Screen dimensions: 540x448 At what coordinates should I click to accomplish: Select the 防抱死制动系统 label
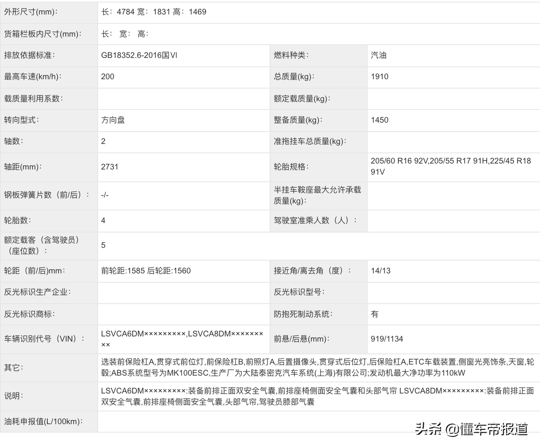pos(303,314)
